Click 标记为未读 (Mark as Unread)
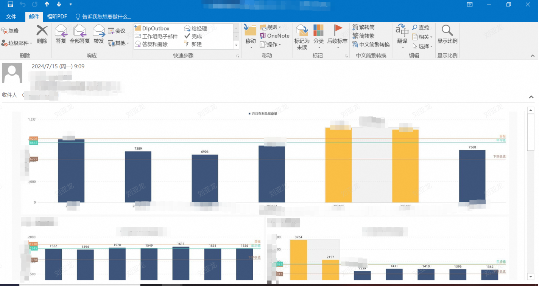This screenshot has width=539, height=286. 302,37
